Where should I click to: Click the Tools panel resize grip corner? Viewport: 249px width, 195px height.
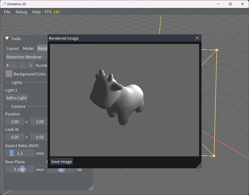coord(91,188)
